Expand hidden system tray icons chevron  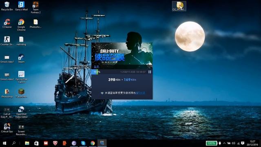pyautogui.click(x=224, y=143)
